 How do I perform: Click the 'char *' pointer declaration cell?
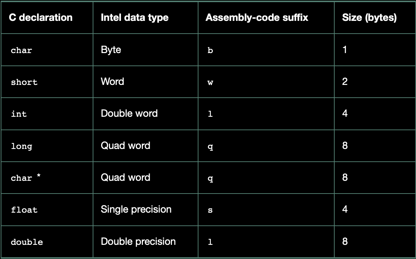[x=47, y=178]
